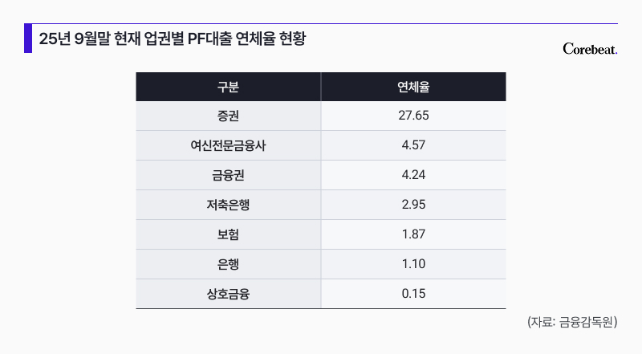642x354 pixels.
Task: Click the 4.24 value cell
Action: coord(412,175)
